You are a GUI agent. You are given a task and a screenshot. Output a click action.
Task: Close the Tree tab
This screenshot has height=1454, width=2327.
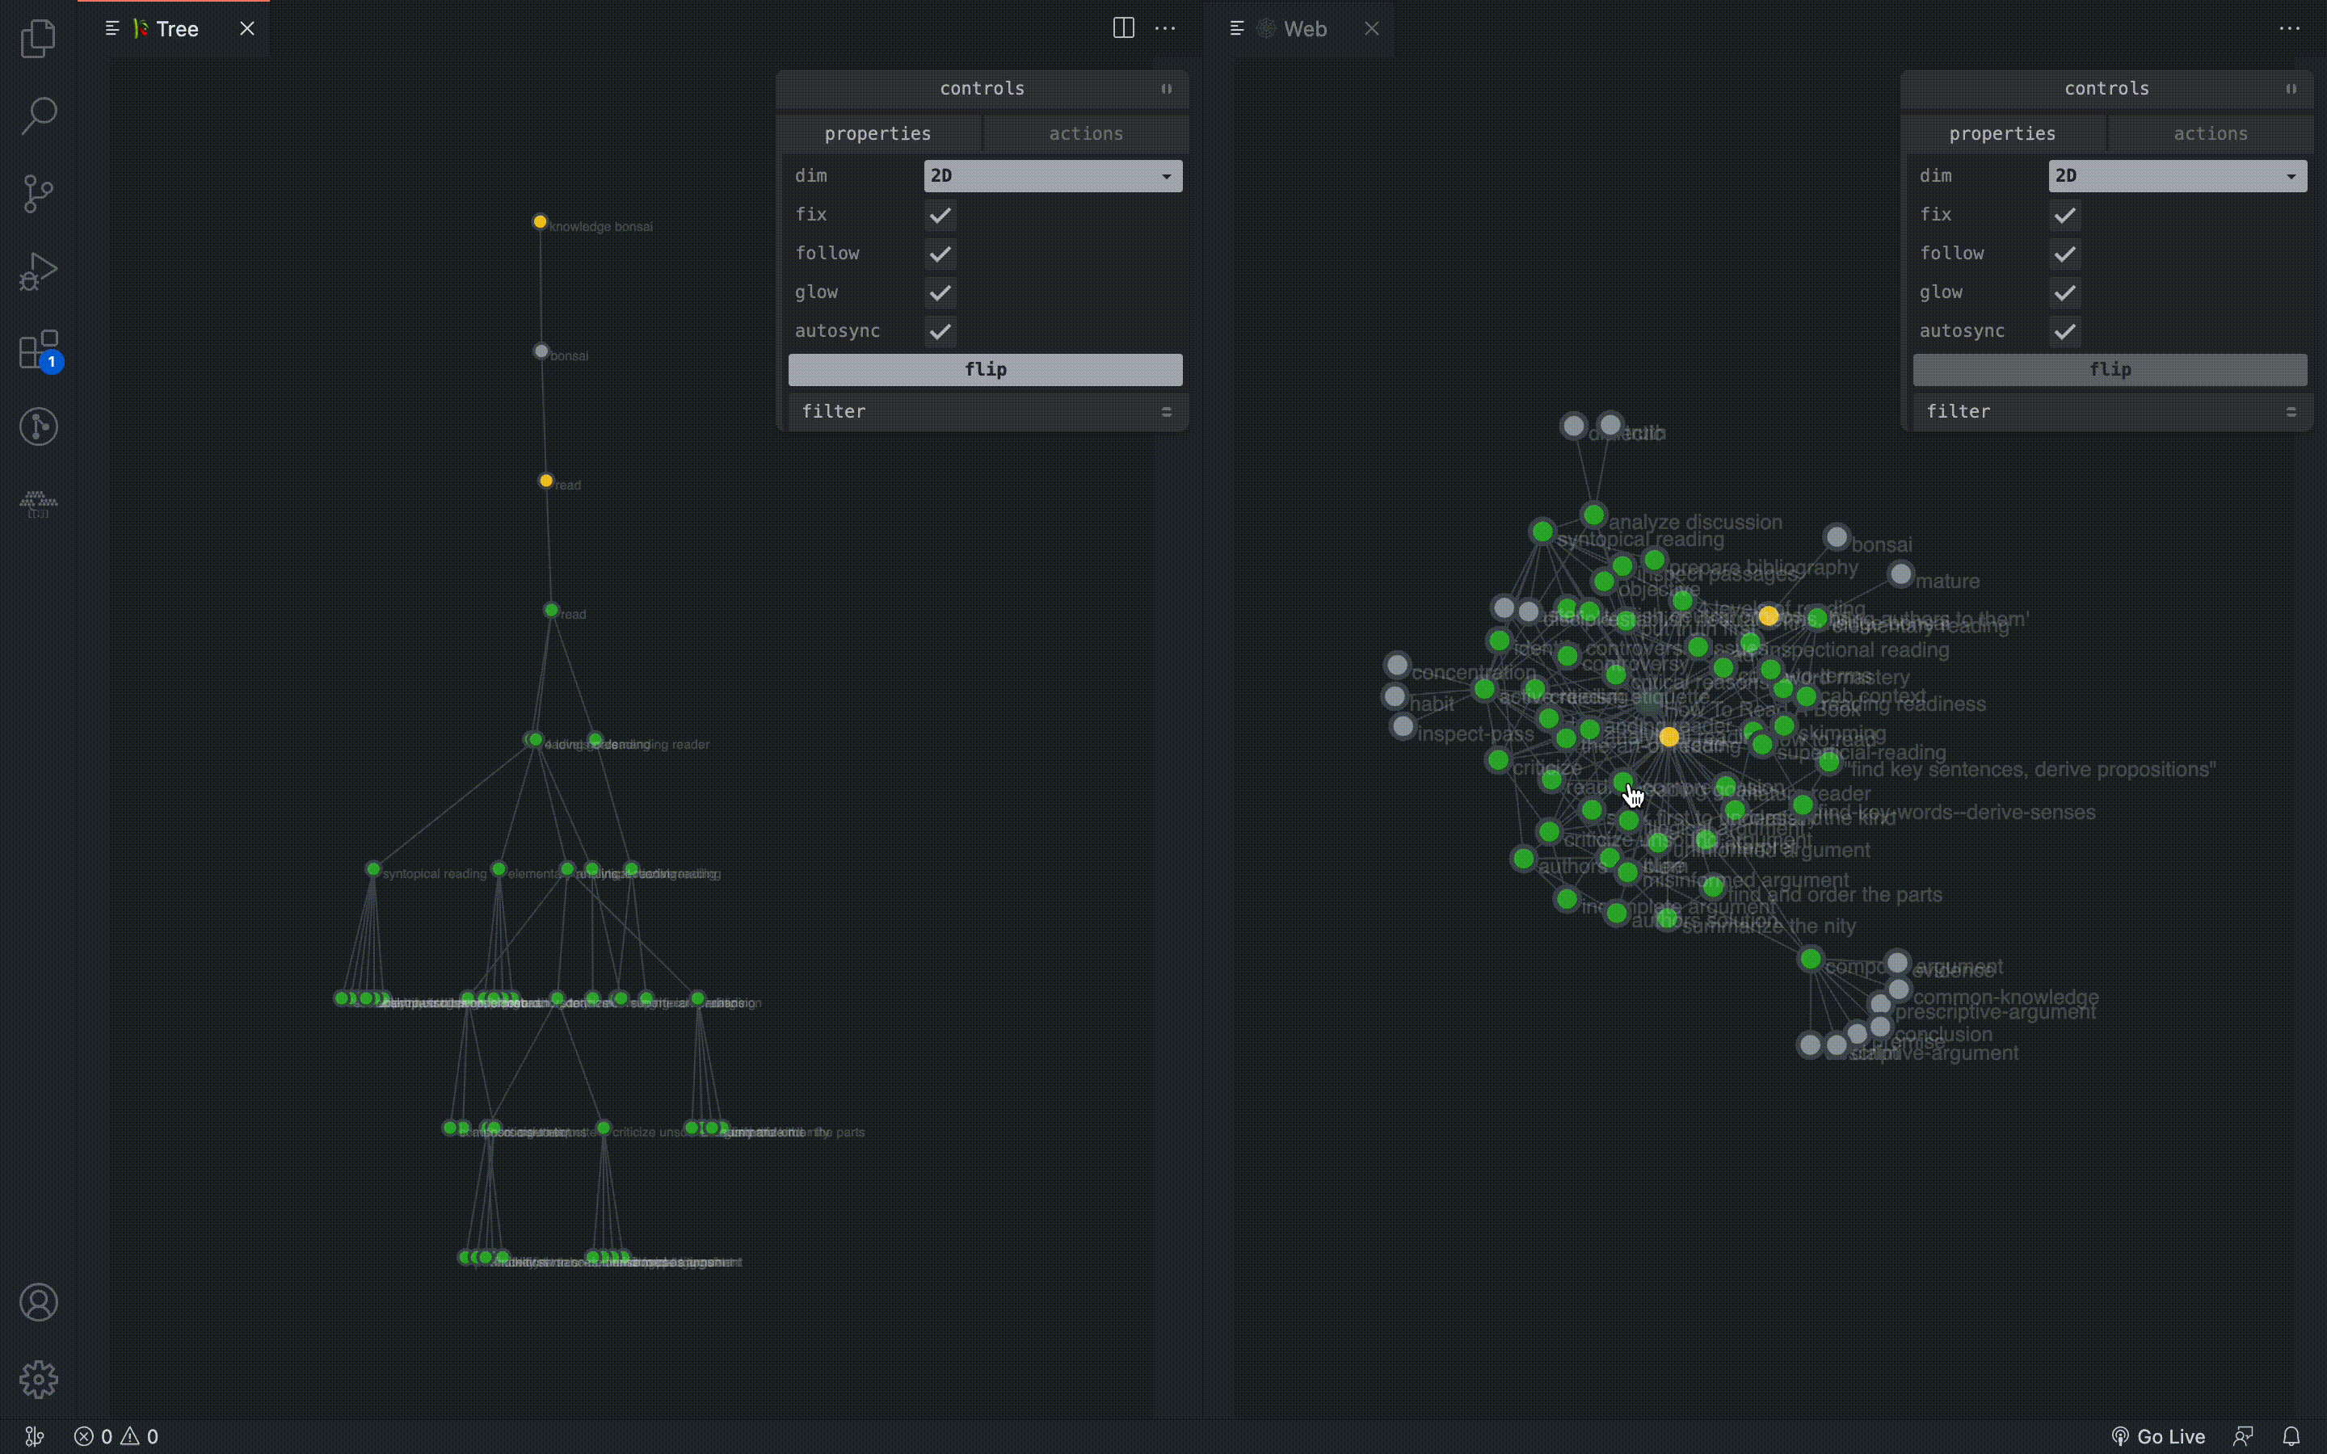coord(247,28)
